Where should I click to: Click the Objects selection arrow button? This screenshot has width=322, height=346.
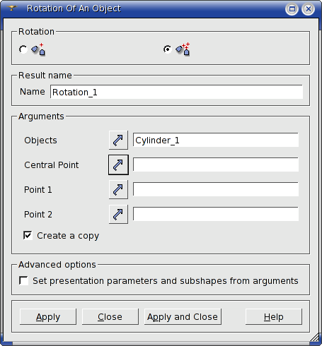[x=118, y=141]
